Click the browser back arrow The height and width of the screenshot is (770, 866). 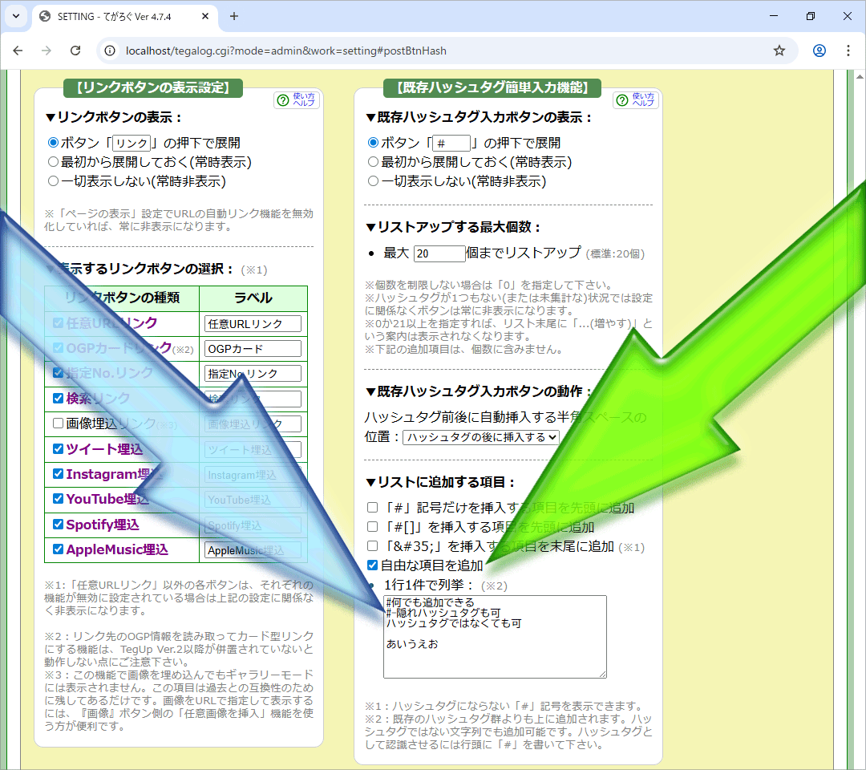click(18, 51)
